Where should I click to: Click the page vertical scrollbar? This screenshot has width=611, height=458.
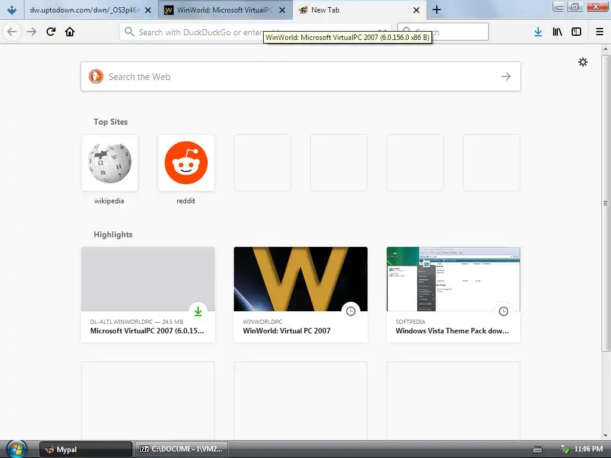606,203
